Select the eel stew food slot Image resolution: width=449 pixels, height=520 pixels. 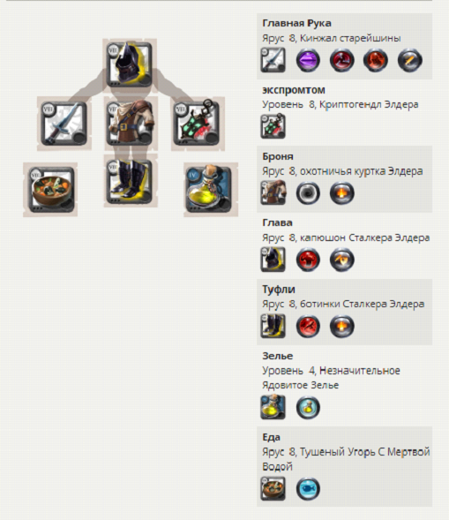tap(51, 189)
